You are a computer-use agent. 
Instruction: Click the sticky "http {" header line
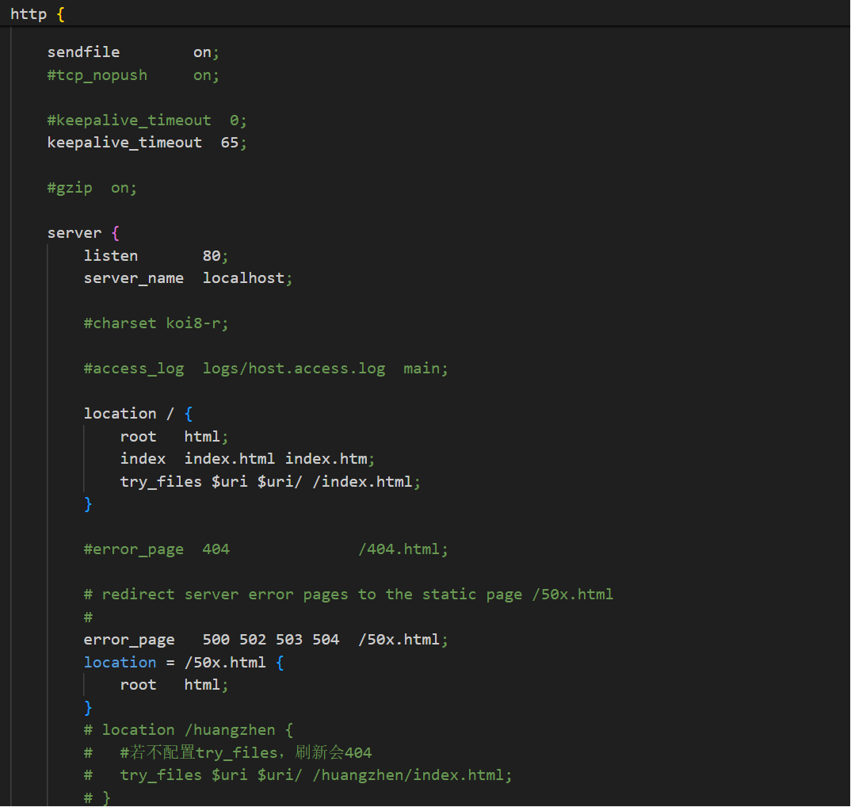(37, 14)
